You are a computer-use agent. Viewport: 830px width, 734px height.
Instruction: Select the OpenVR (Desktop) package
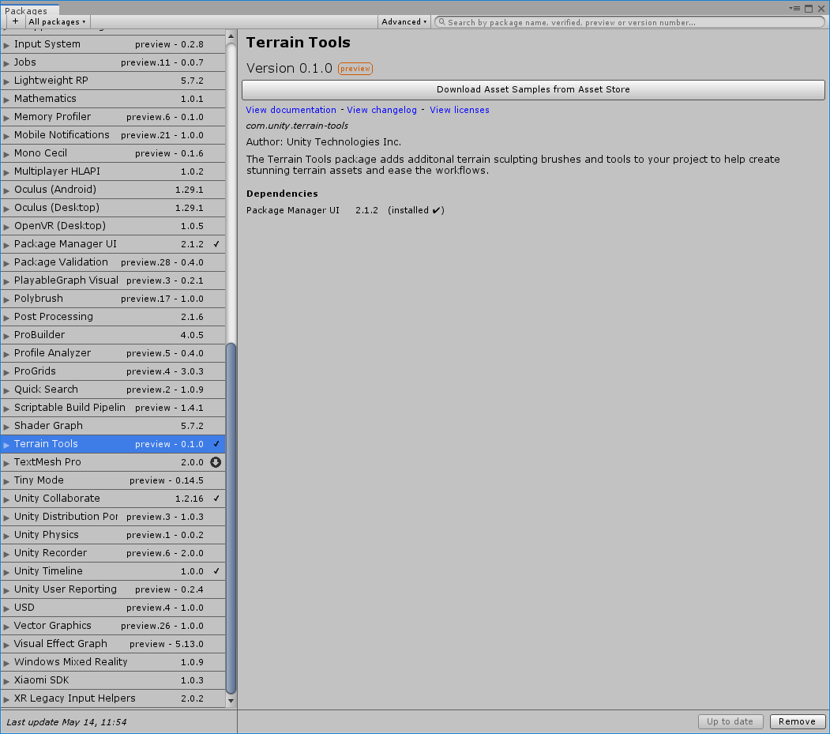113,226
